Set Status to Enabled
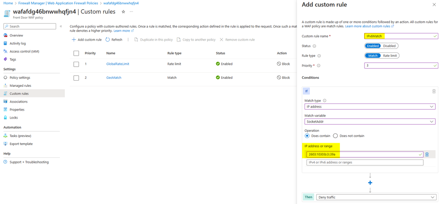Screen dimensions: 441x204 pyautogui.click(x=373, y=46)
